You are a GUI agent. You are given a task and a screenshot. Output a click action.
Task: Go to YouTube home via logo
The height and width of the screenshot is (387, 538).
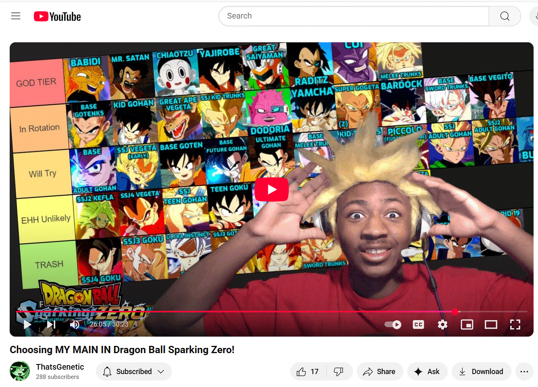click(57, 17)
